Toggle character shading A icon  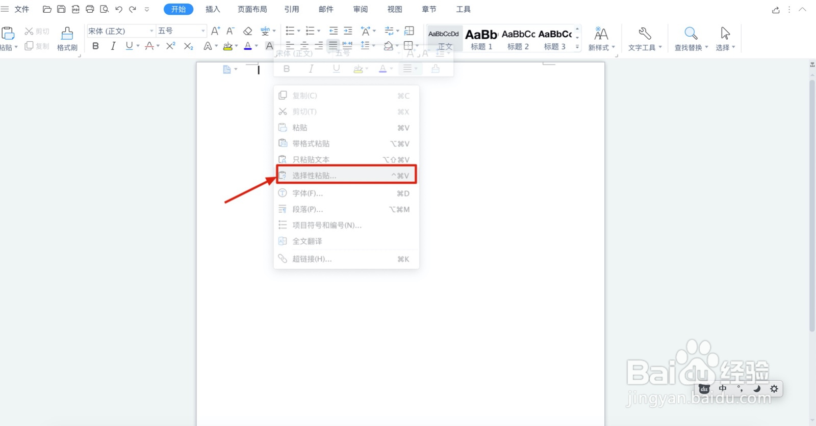pos(270,46)
